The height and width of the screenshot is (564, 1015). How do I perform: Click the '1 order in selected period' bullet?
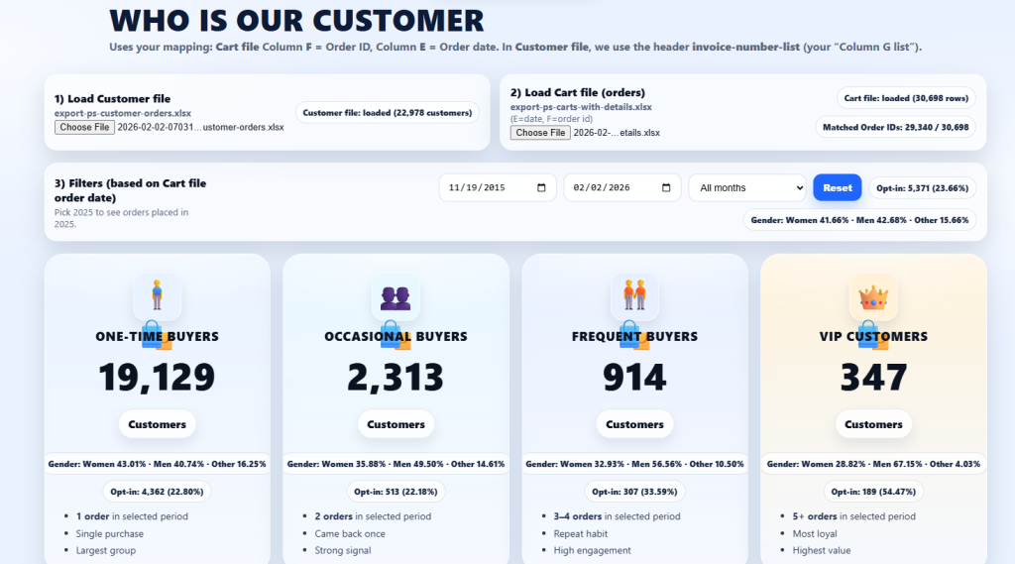tap(132, 516)
